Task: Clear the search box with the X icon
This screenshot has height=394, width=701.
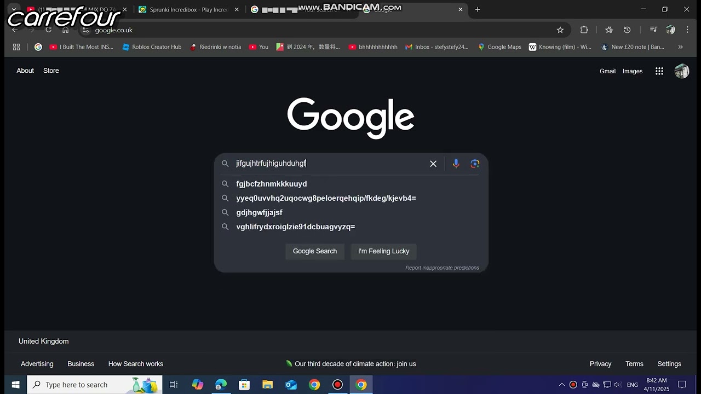Action: [x=433, y=164]
